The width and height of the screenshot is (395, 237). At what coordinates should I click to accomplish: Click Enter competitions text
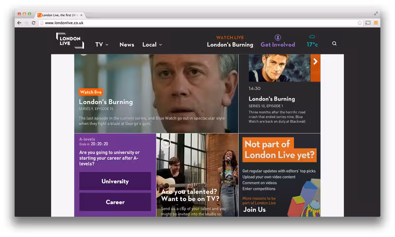[x=259, y=189]
